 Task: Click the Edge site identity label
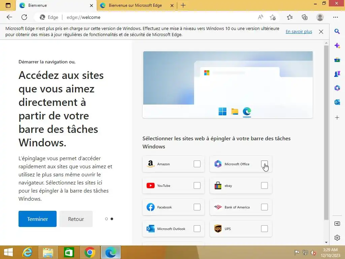click(49, 17)
